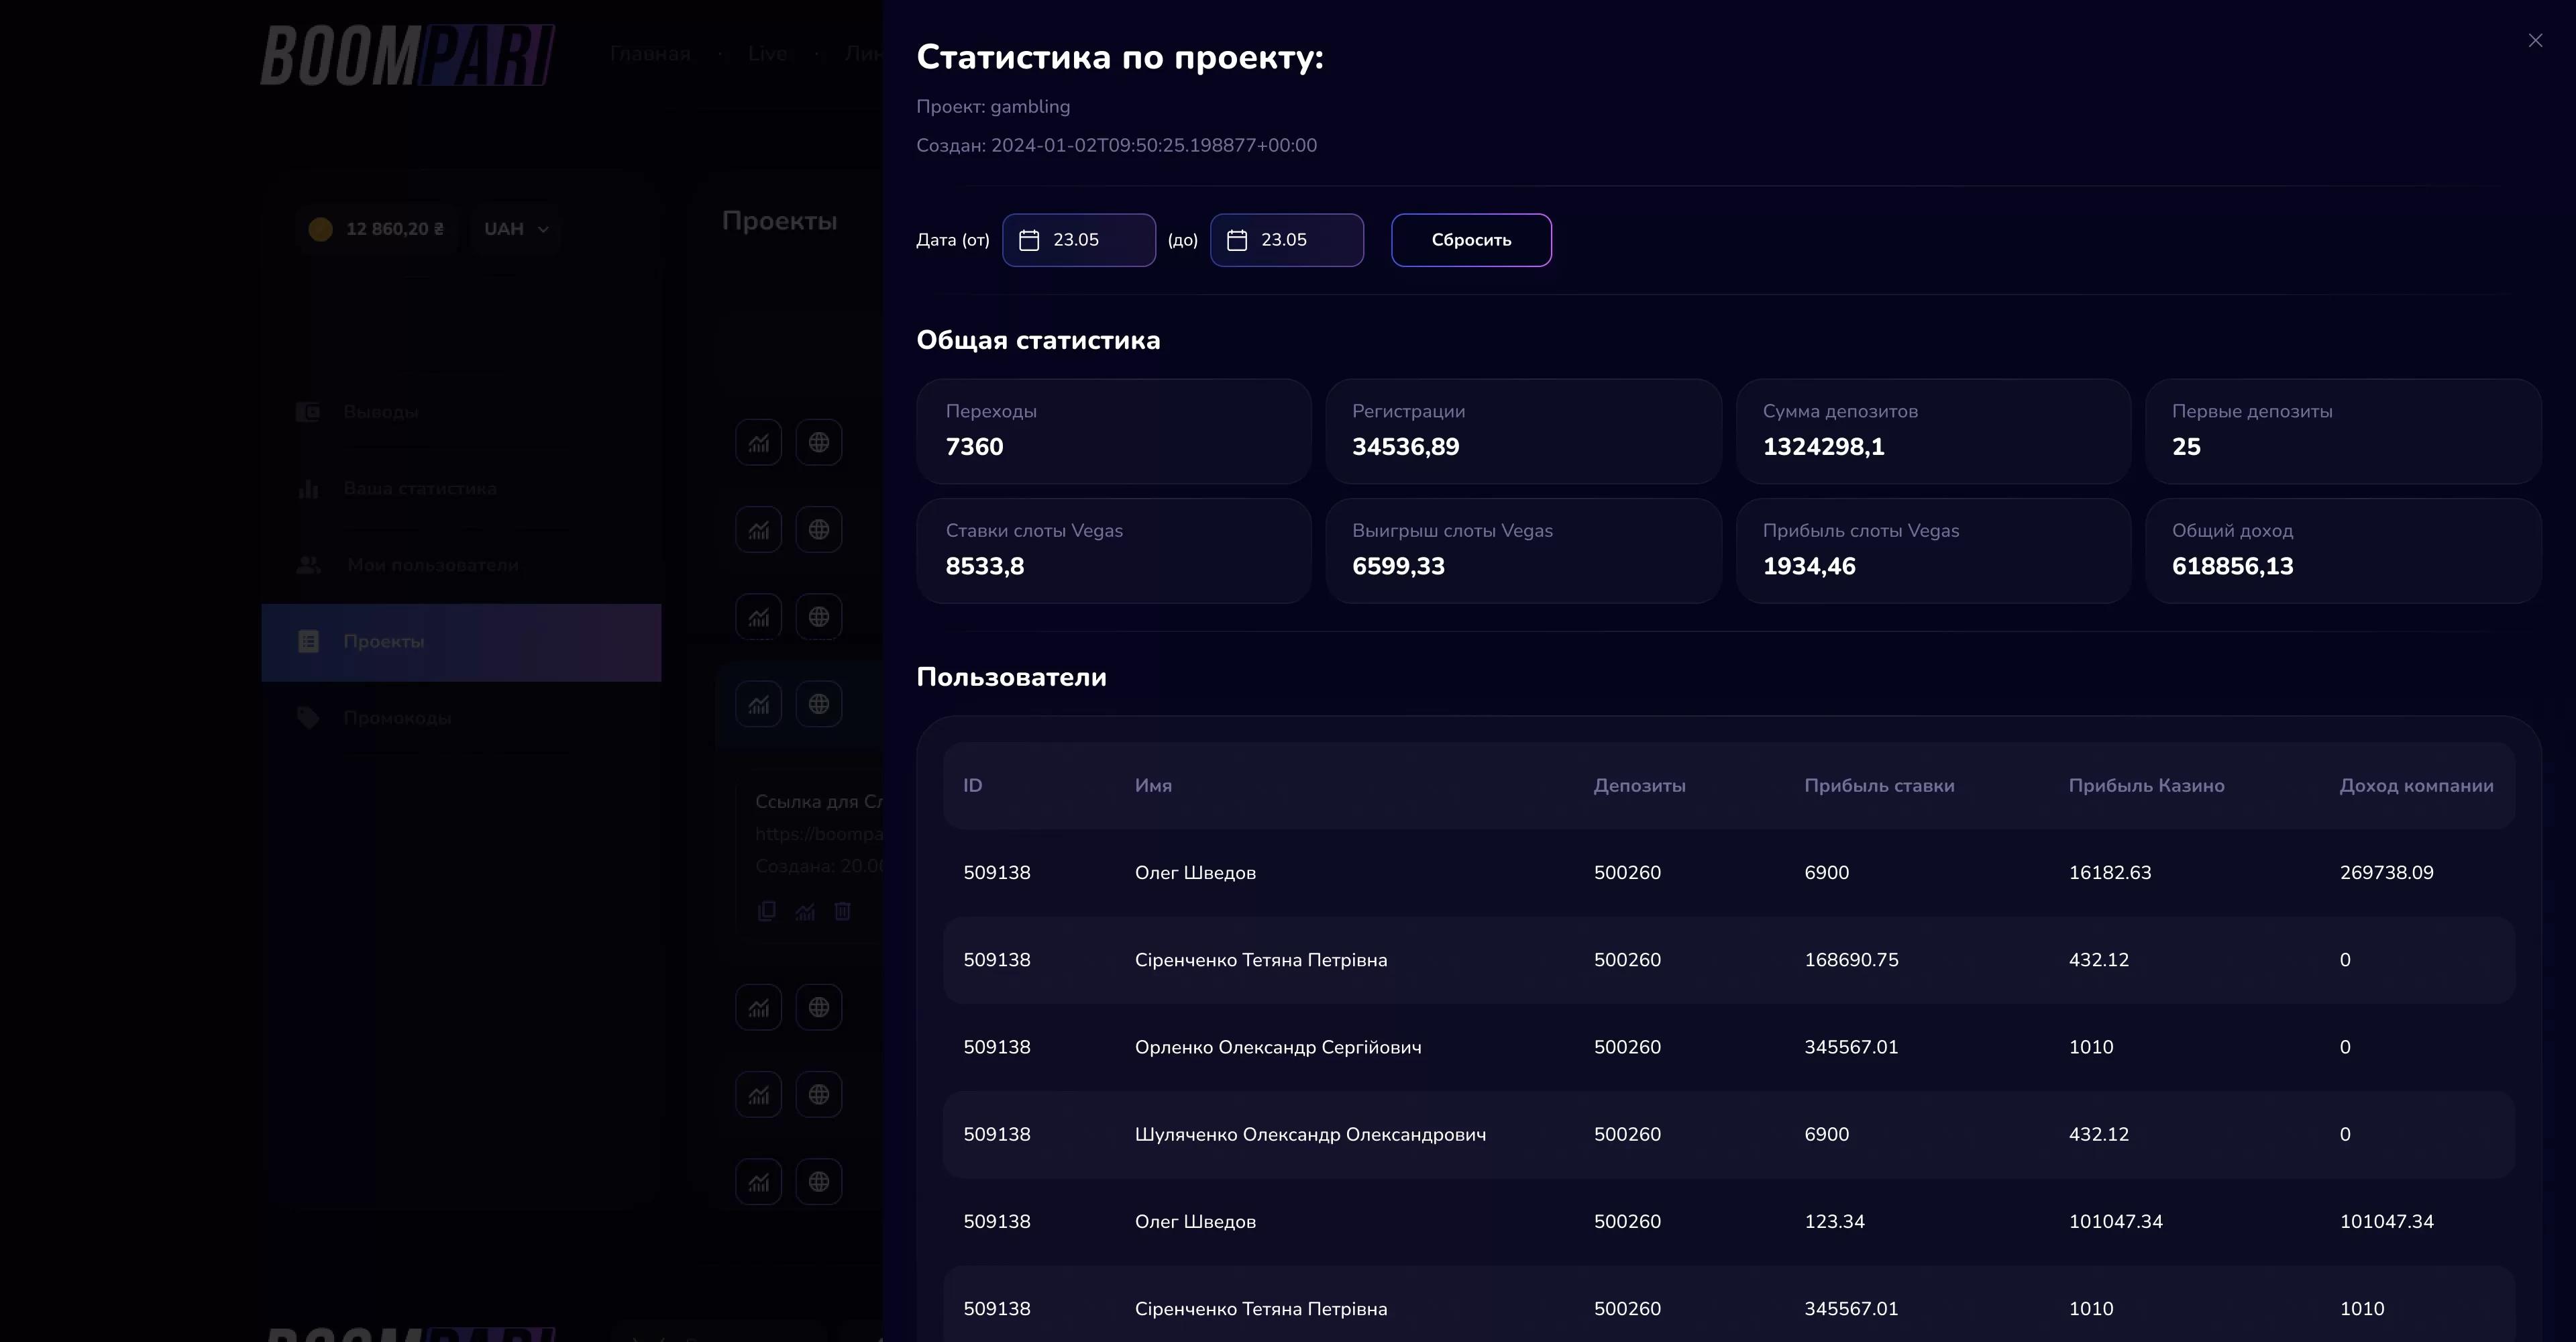Click the first project's statistics chart icon
The height and width of the screenshot is (1342, 2576).
[x=759, y=442]
